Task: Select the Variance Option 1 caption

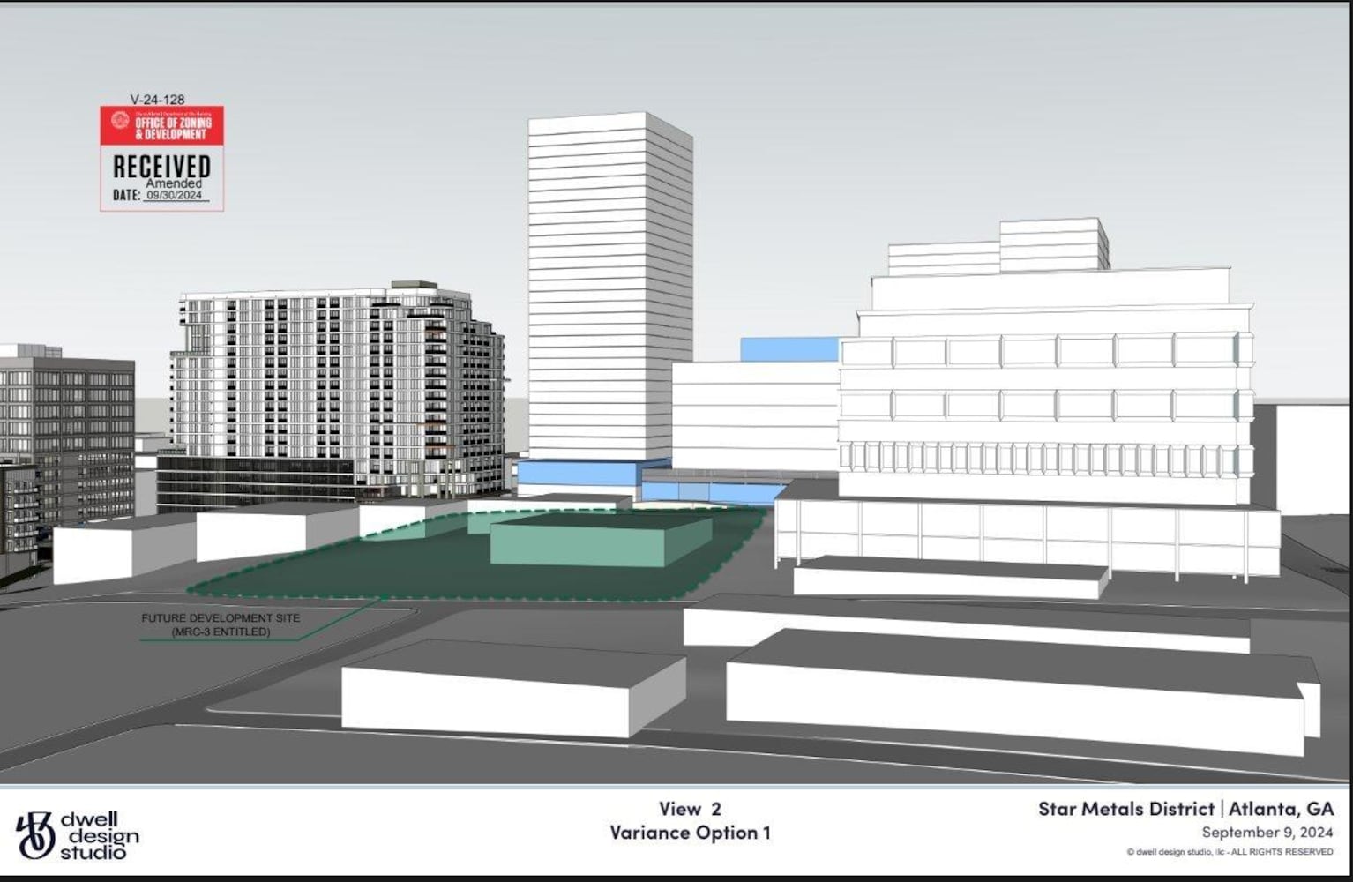Action: 690,833
